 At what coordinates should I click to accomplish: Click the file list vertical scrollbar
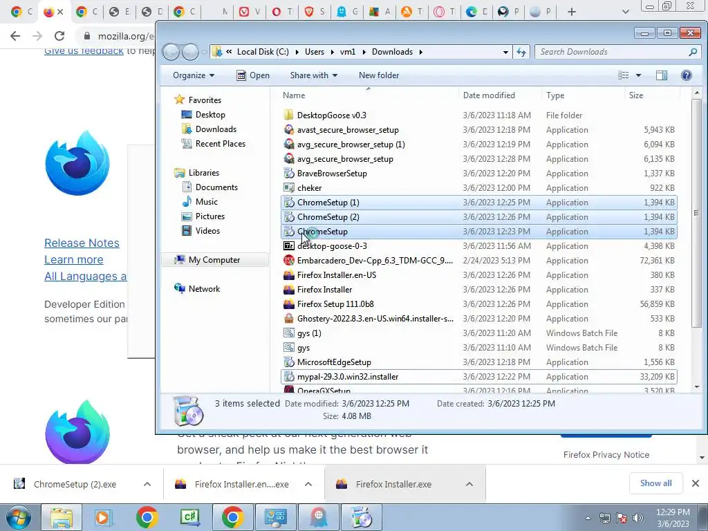coord(696,212)
